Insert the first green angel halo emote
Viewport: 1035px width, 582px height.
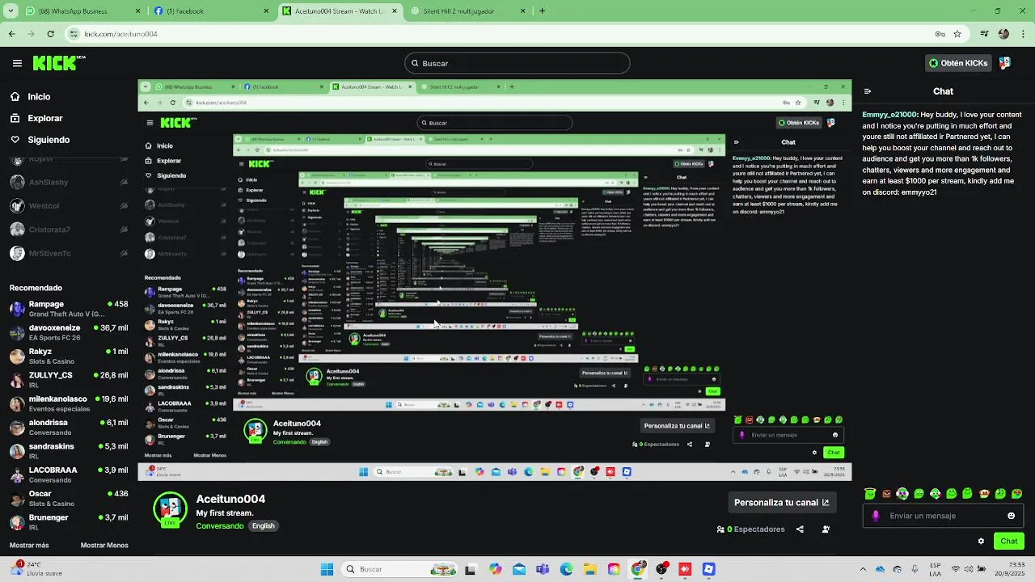[870, 494]
